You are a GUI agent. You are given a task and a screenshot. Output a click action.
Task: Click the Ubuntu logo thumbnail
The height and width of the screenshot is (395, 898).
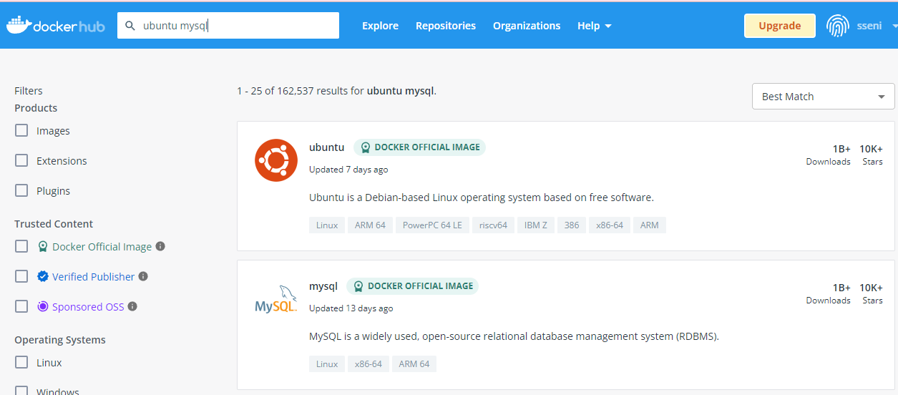coord(276,160)
